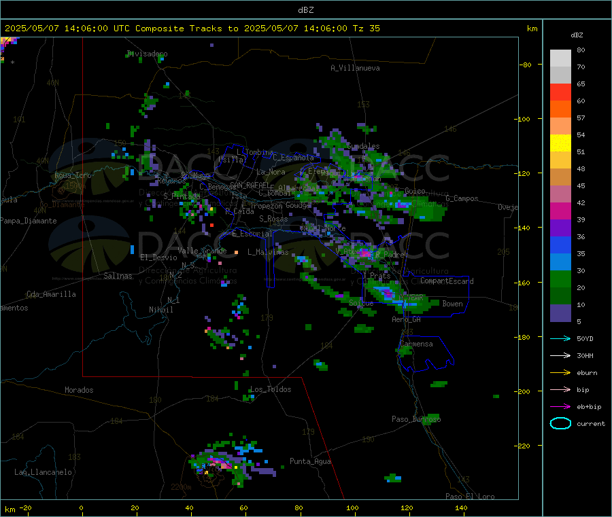The height and width of the screenshot is (517, 612).
Task: Click the C_Española map label
Action: [x=293, y=158]
